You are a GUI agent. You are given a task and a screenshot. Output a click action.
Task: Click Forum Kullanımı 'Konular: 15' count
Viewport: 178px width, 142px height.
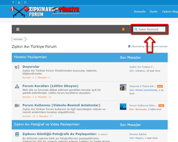click(29, 116)
